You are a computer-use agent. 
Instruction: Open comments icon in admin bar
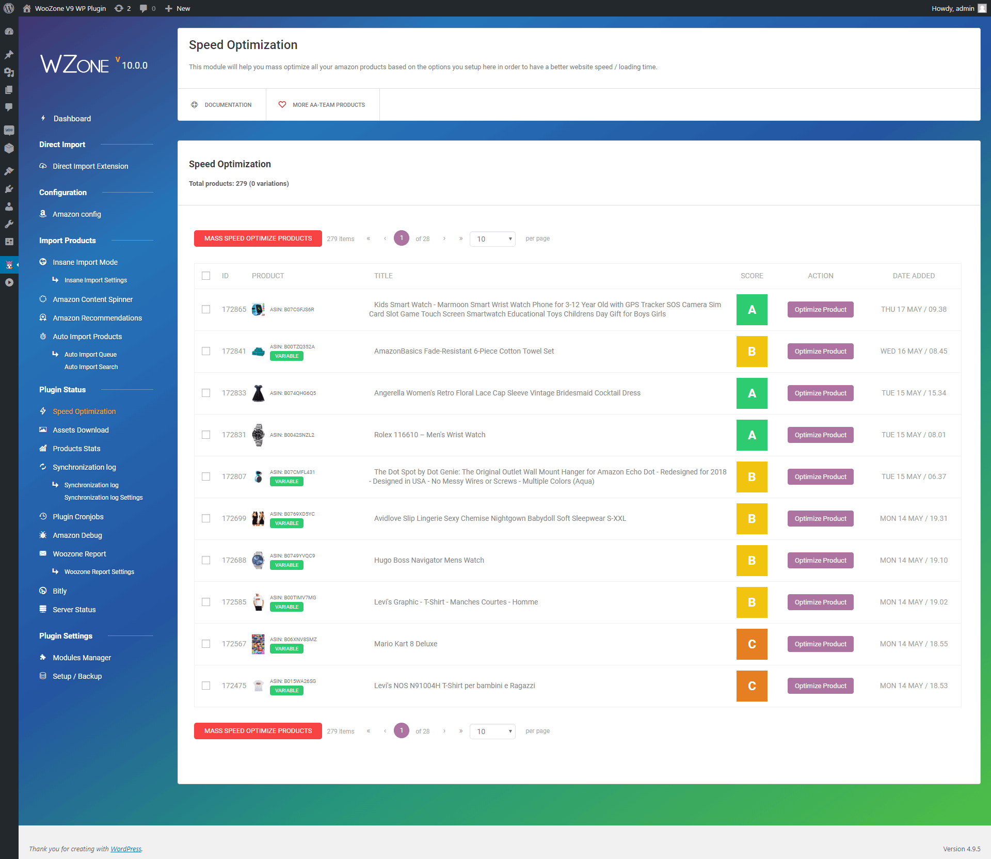(148, 8)
